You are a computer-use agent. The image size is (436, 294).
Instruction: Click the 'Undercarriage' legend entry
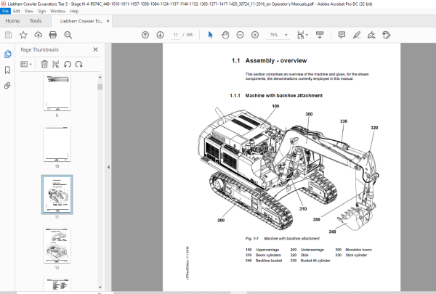click(312, 250)
